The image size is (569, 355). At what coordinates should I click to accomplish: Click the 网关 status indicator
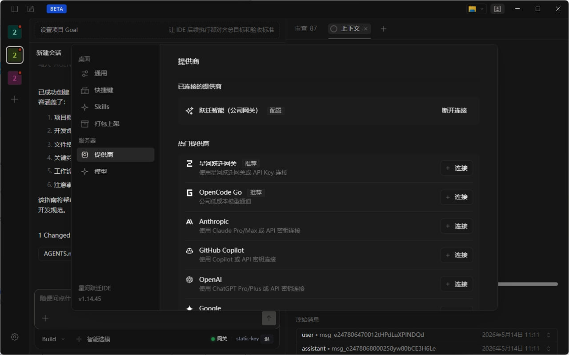tap(219, 339)
